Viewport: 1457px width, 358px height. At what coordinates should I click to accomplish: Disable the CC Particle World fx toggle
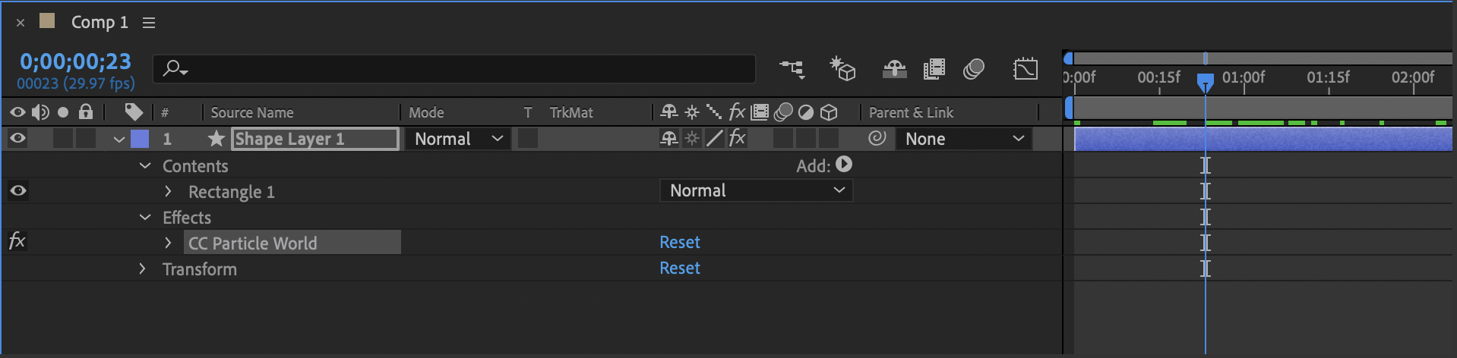(17, 241)
